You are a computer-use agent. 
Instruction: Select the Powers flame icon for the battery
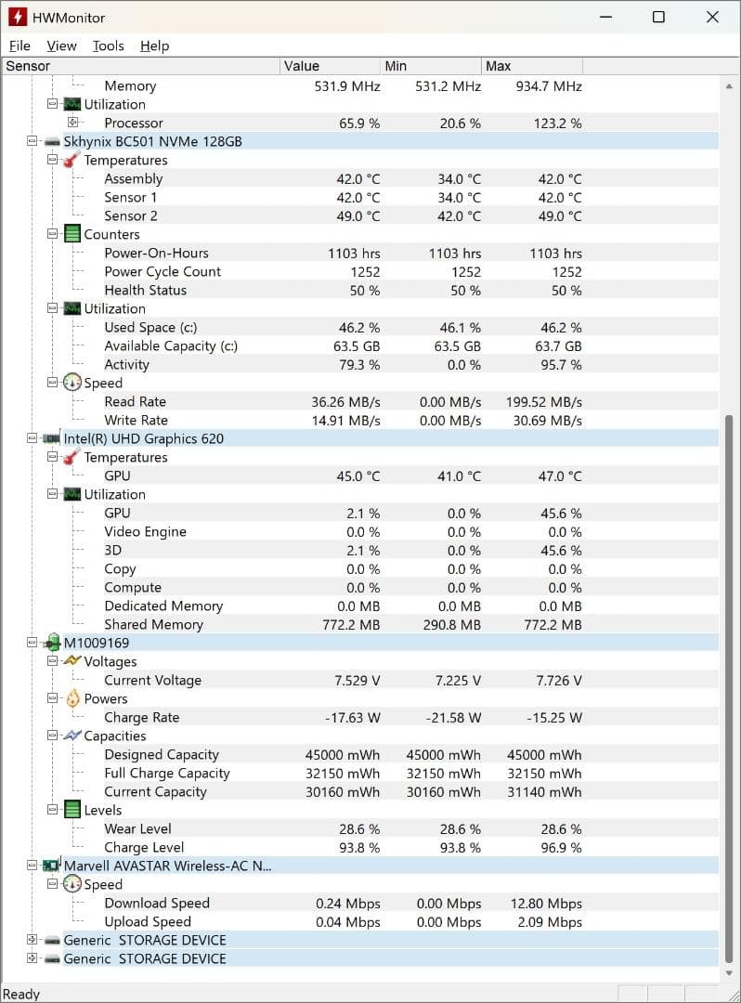click(72, 698)
